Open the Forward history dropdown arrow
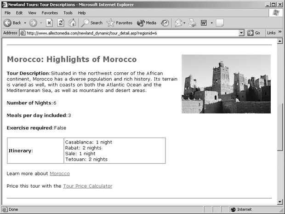This screenshot has width=285, height=214. coord(41,23)
